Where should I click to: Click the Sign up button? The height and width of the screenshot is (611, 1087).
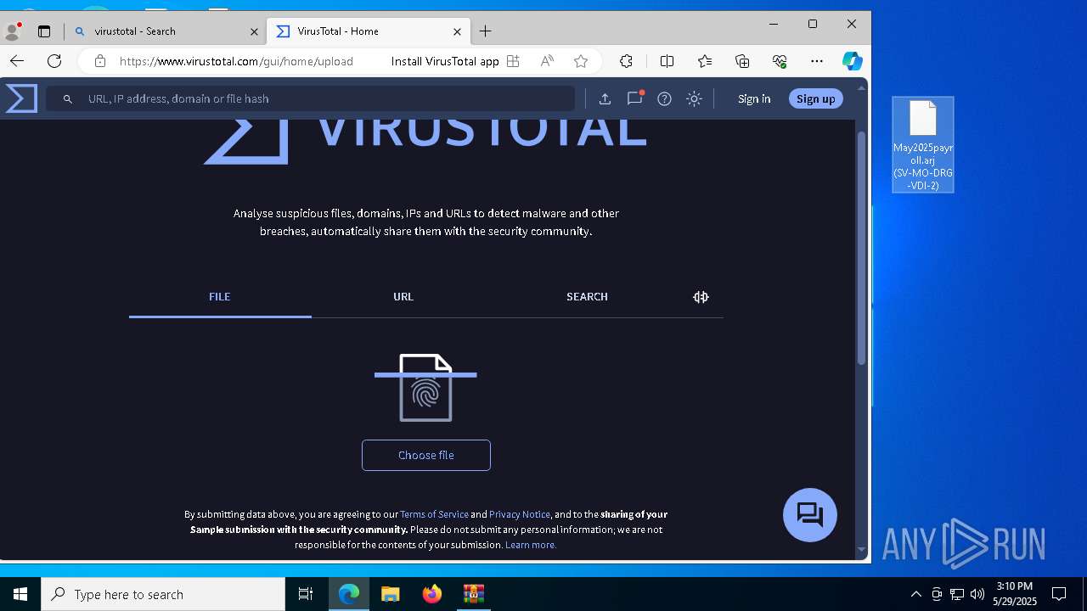815,98
